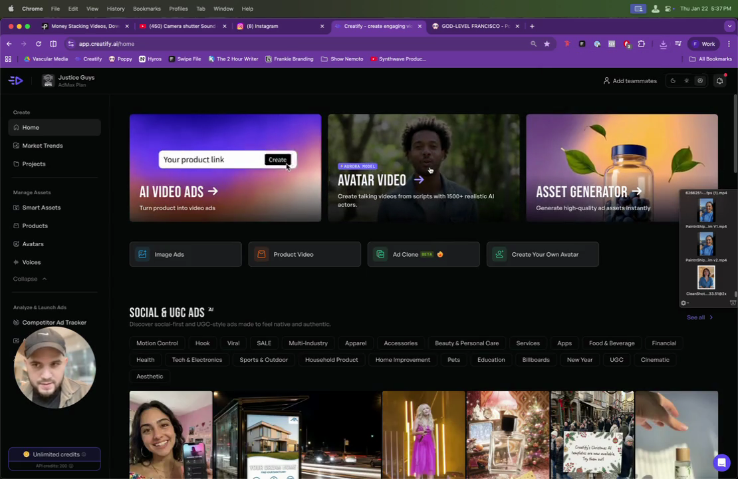Filter templates by the Viral tag

(x=233, y=343)
